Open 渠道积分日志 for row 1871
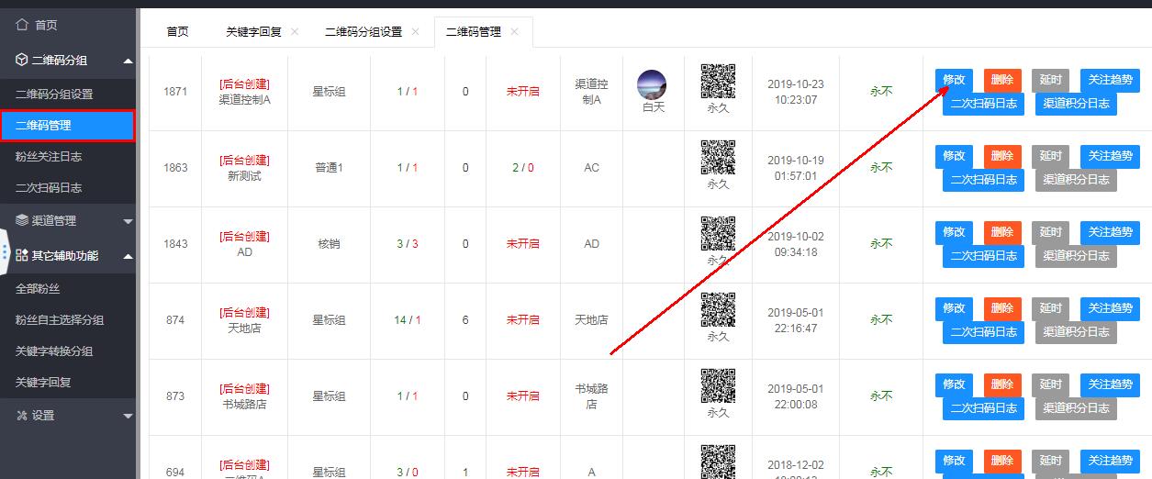 pos(1077,103)
